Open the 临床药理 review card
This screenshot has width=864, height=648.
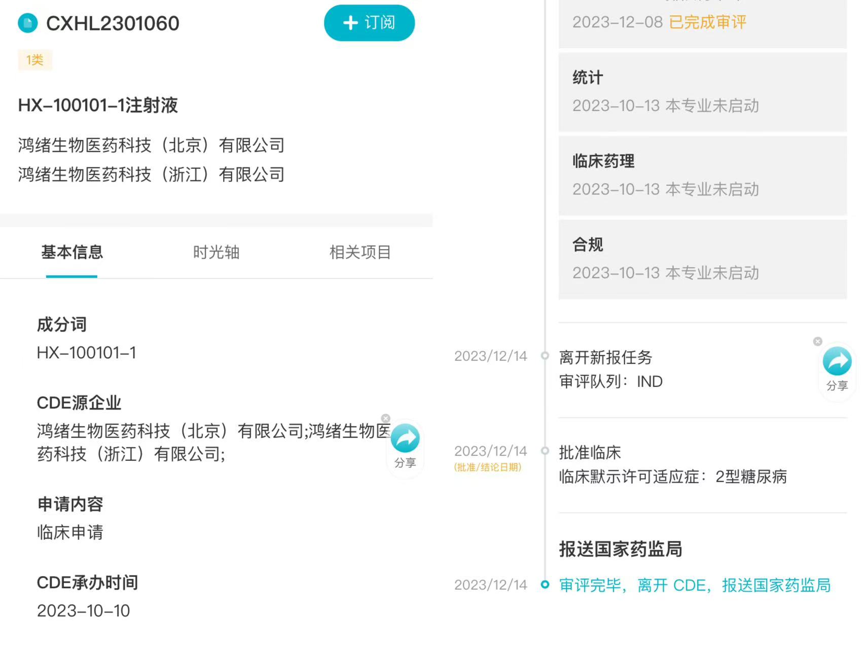point(702,175)
